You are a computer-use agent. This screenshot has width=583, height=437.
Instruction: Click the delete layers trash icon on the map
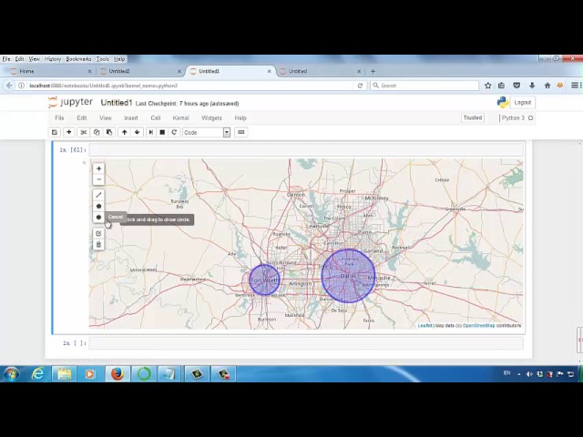[98, 245]
